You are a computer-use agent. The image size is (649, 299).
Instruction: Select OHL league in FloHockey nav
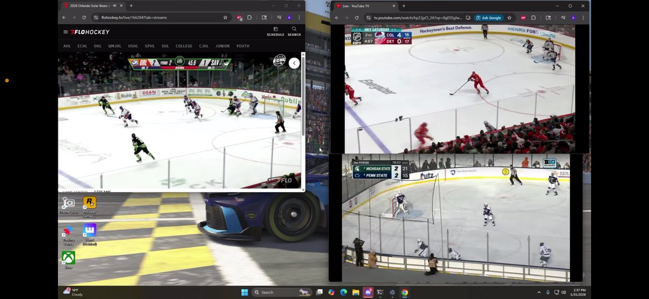[x=98, y=46]
